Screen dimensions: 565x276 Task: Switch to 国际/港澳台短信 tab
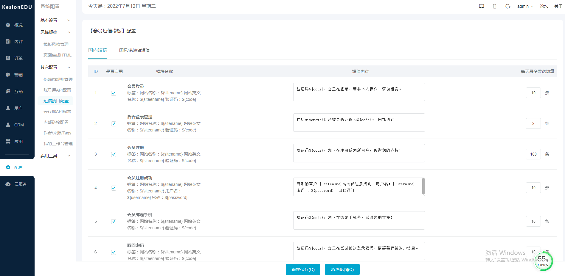(x=134, y=50)
